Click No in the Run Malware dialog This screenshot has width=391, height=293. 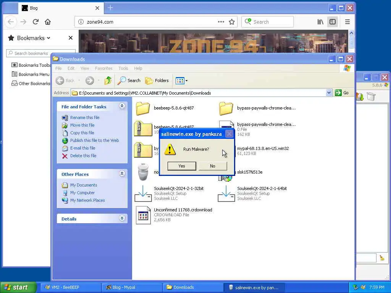(x=212, y=166)
